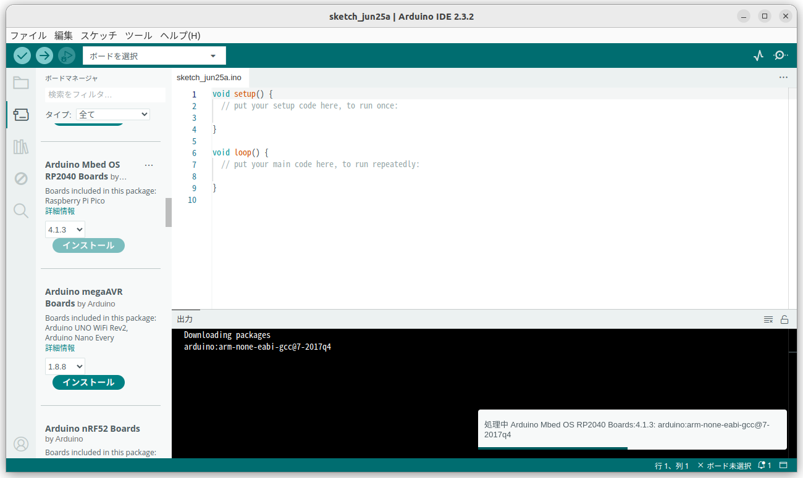Click the Upload arrow icon
Screen dimensions: 803x478
click(44, 55)
